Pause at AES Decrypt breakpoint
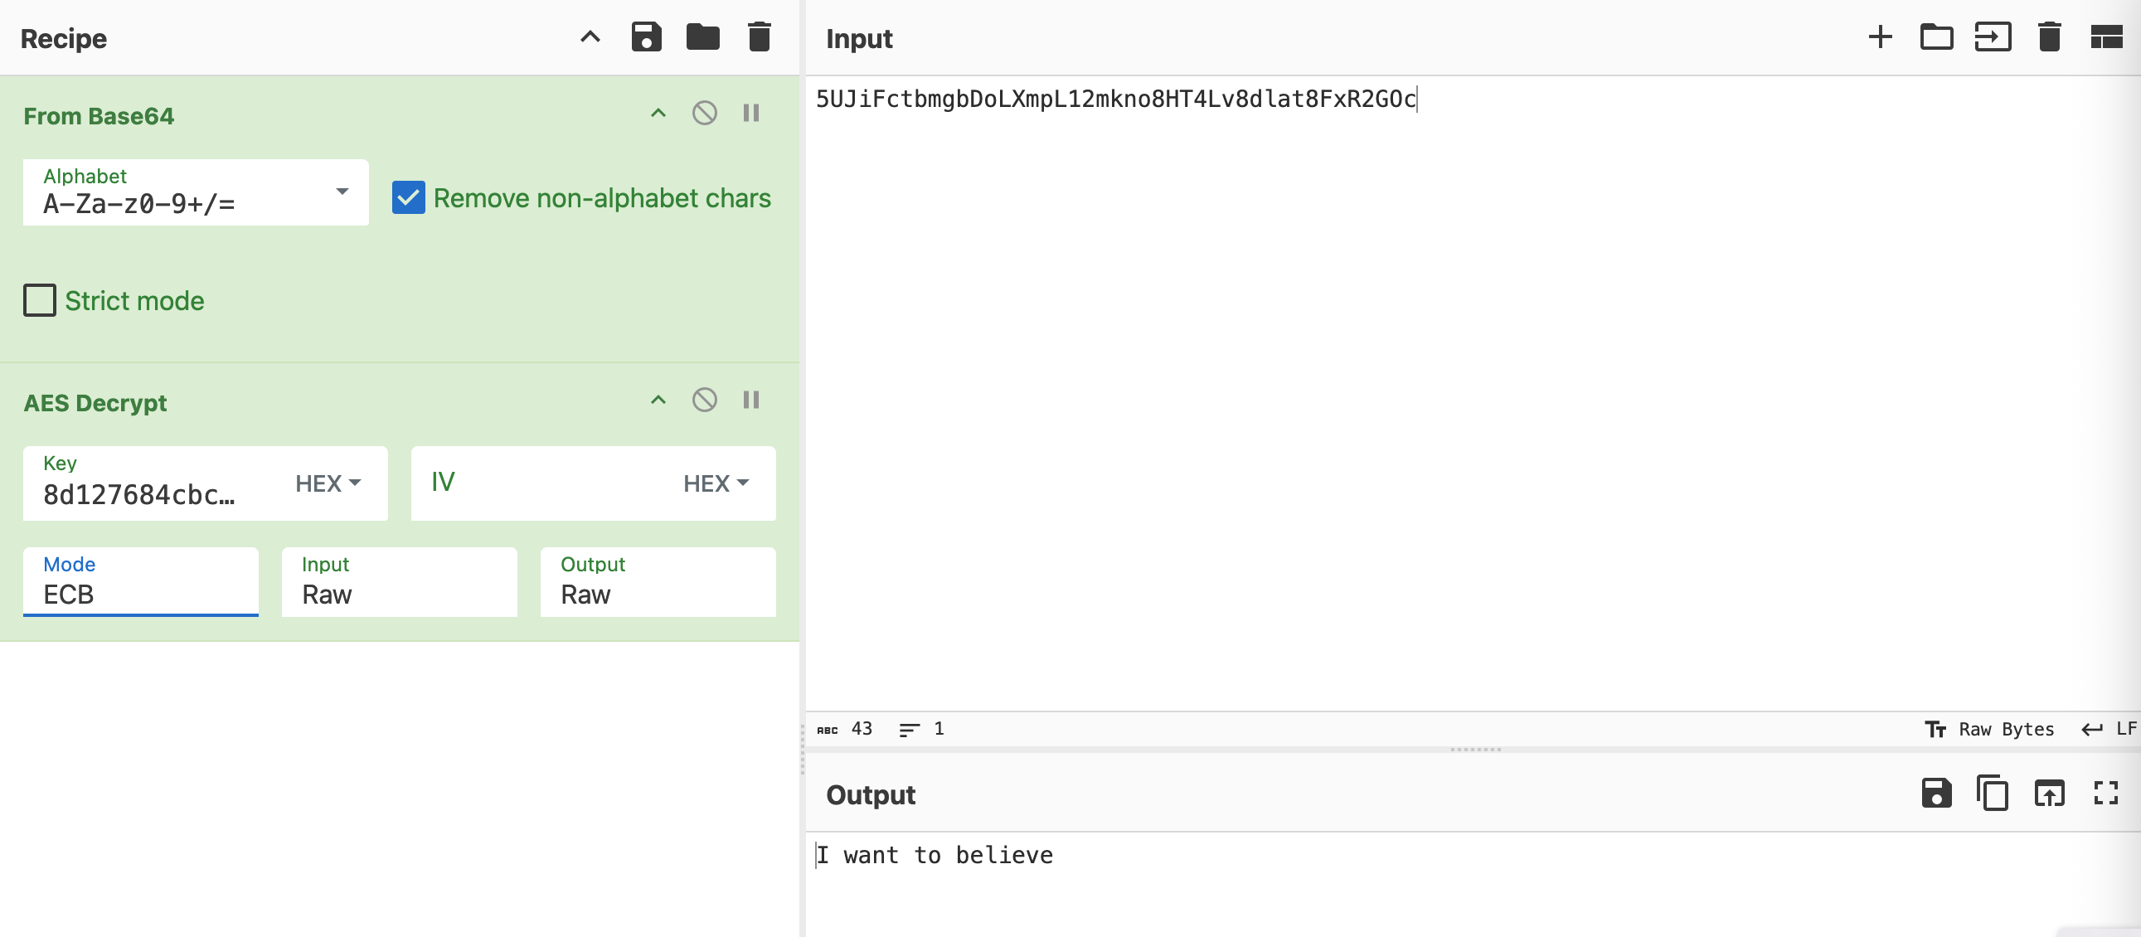This screenshot has height=937, width=2141. (x=750, y=400)
